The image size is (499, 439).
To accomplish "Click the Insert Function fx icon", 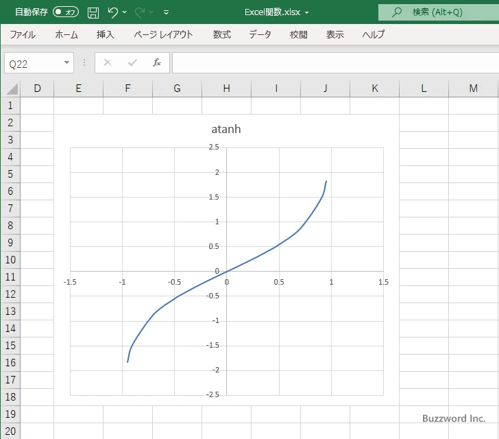I will [x=157, y=62].
